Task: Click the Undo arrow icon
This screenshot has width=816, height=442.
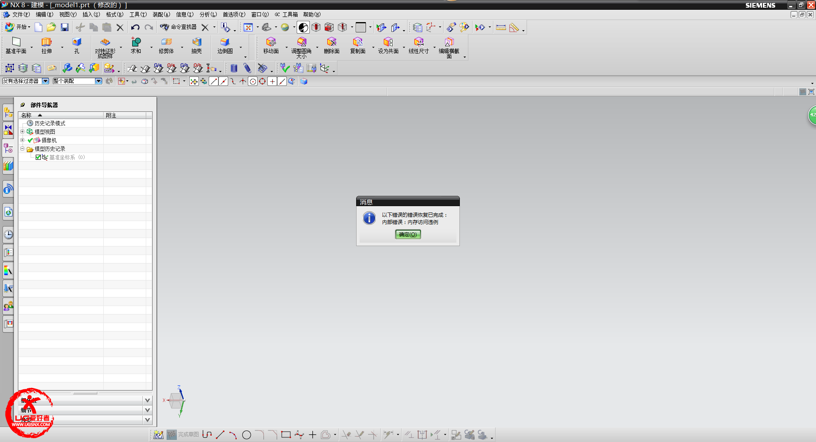Action: 135,27
